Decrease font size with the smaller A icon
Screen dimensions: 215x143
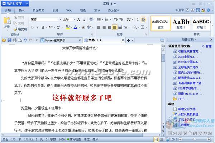point(84,20)
